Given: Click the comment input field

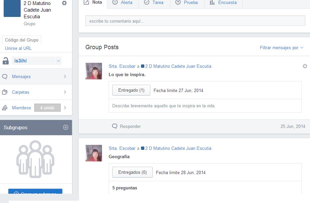Looking at the screenshot, I should pos(195,21).
